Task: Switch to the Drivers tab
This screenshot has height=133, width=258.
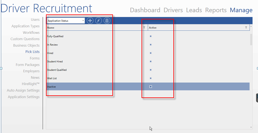Action: coord(173,10)
